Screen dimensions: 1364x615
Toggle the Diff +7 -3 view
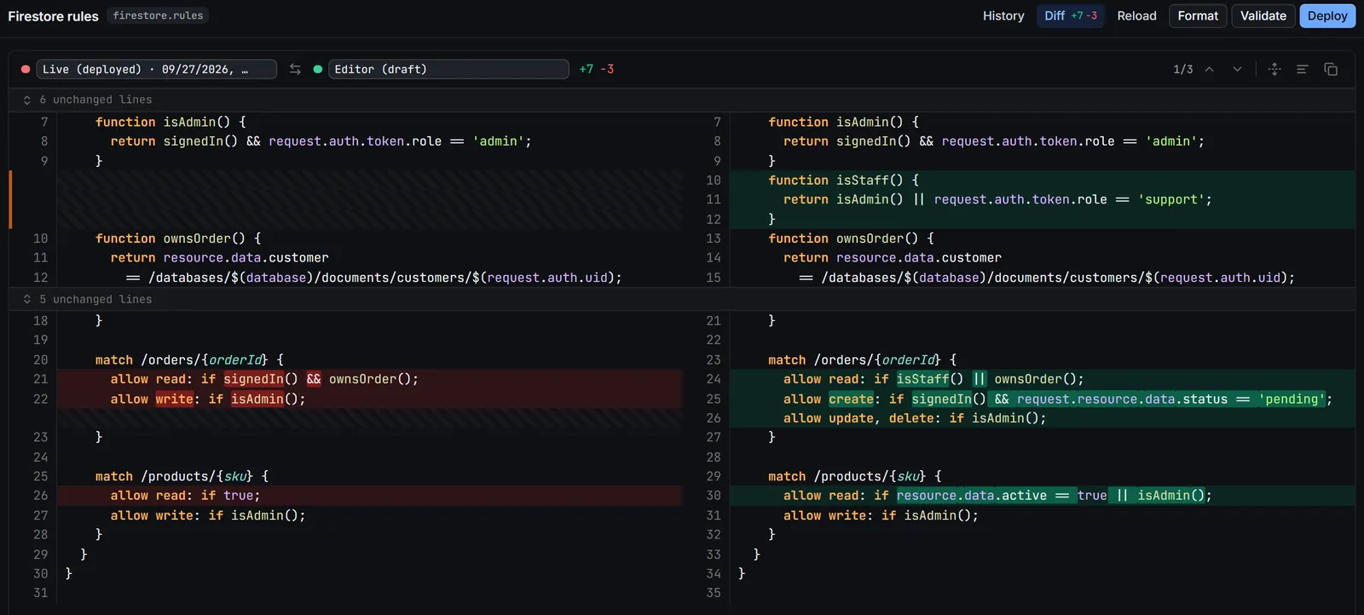coord(1071,15)
